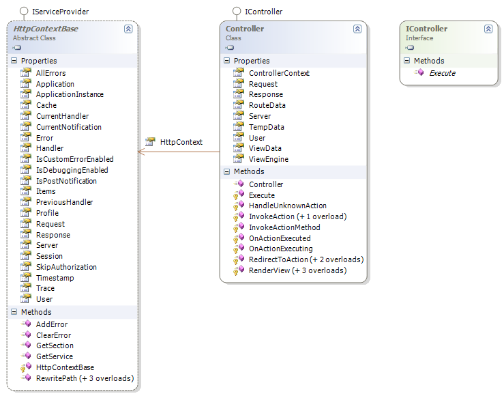This screenshot has width=504, height=396.
Task: Collapse the Controller class shape chevron
Action: point(357,29)
